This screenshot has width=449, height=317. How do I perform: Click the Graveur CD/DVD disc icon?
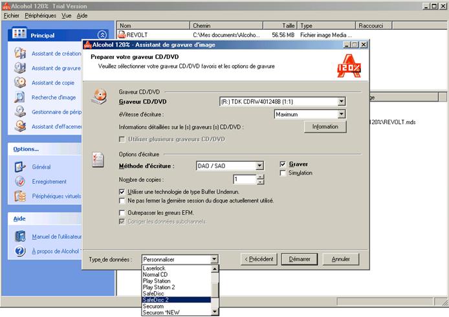(x=99, y=96)
